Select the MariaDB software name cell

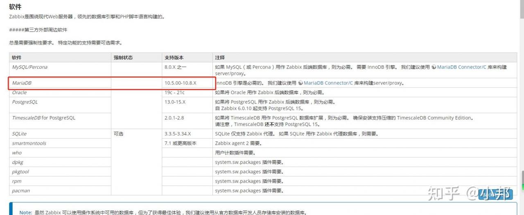60,83
